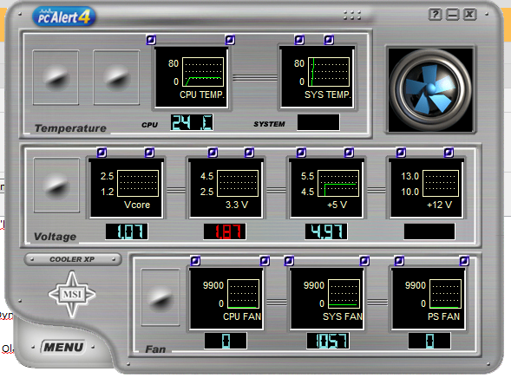This screenshot has height=378, width=511.
Task: Click the PC Alert 4 logo
Action: (x=64, y=16)
